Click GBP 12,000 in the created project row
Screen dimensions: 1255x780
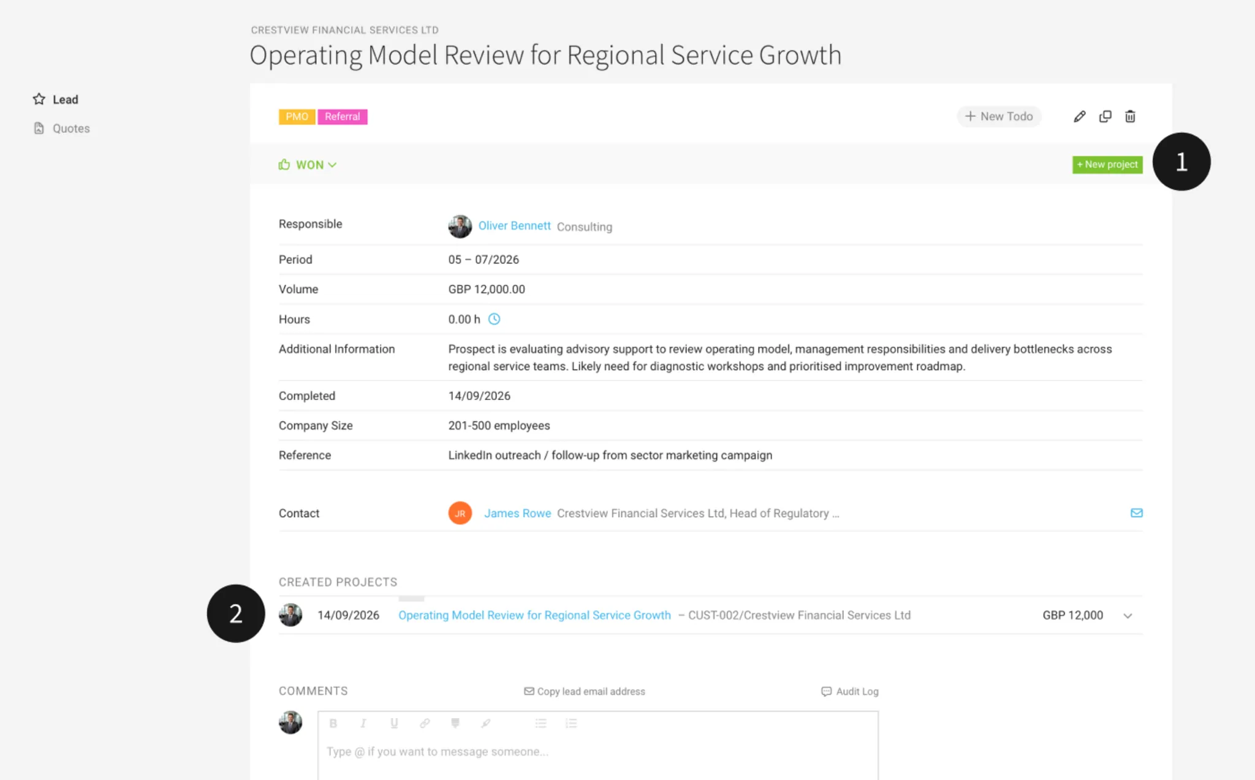(1073, 615)
